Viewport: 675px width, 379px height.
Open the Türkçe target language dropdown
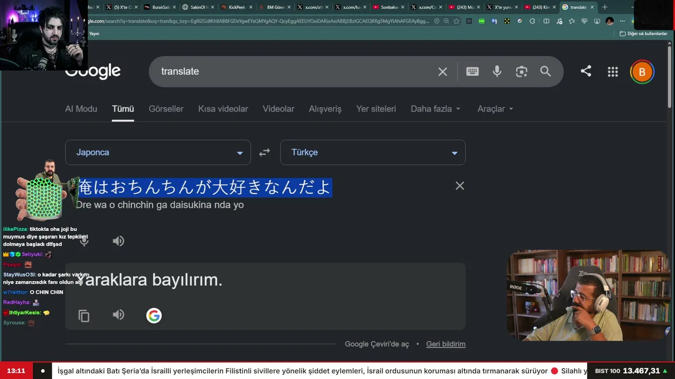pos(373,152)
